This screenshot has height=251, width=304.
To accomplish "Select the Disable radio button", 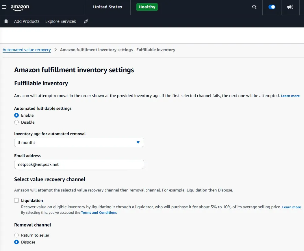I will [16, 122].
